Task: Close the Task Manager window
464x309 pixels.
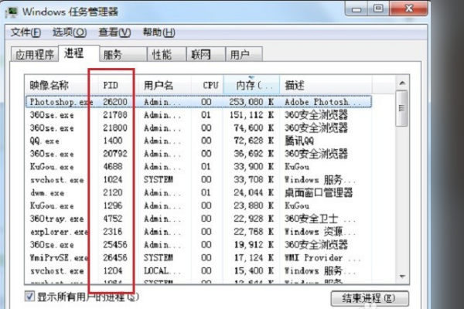Action: [408, 8]
